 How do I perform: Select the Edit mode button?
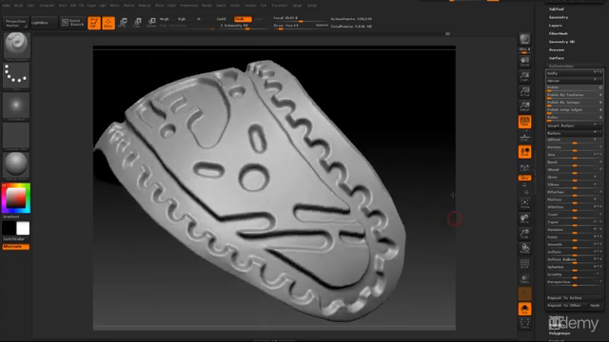click(x=94, y=23)
